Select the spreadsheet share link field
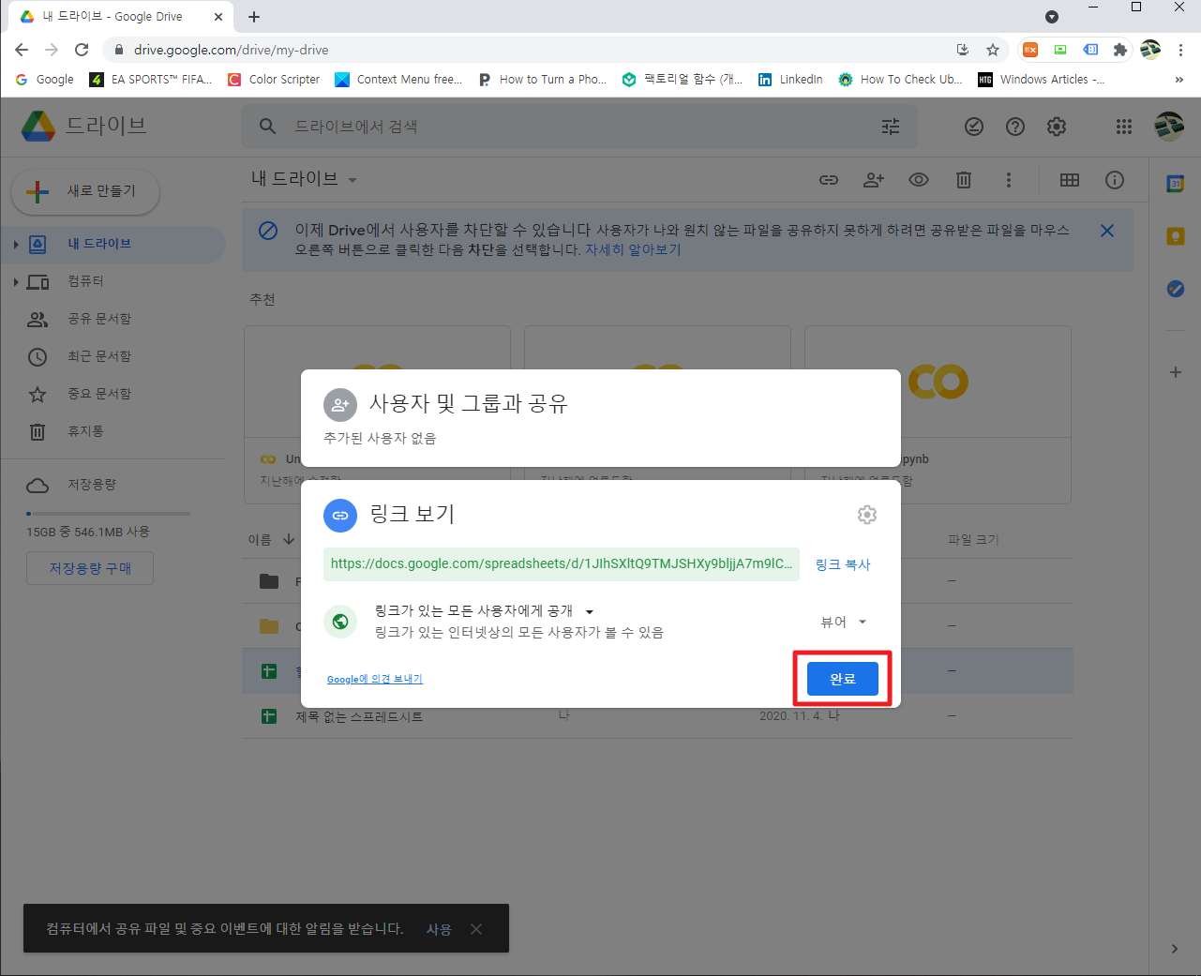The height and width of the screenshot is (976, 1201). click(562, 563)
